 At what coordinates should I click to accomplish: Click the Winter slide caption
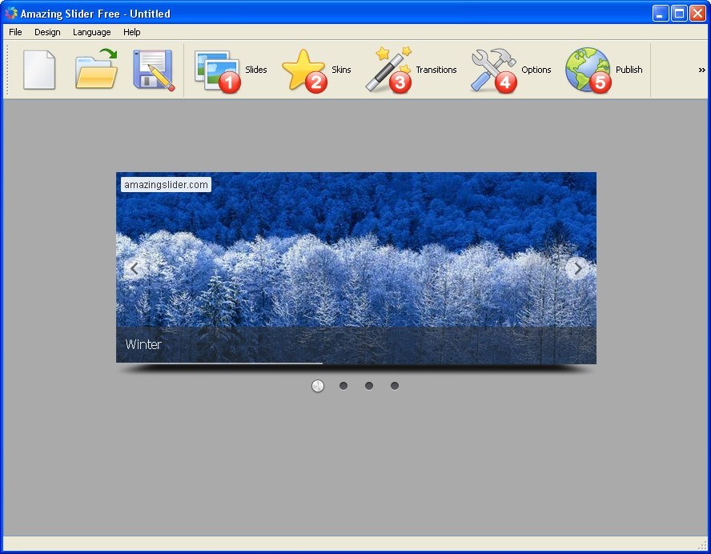click(x=143, y=344)
